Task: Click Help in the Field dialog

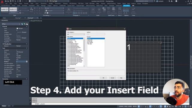Action: pyautogui.click(x=121, y=78)
